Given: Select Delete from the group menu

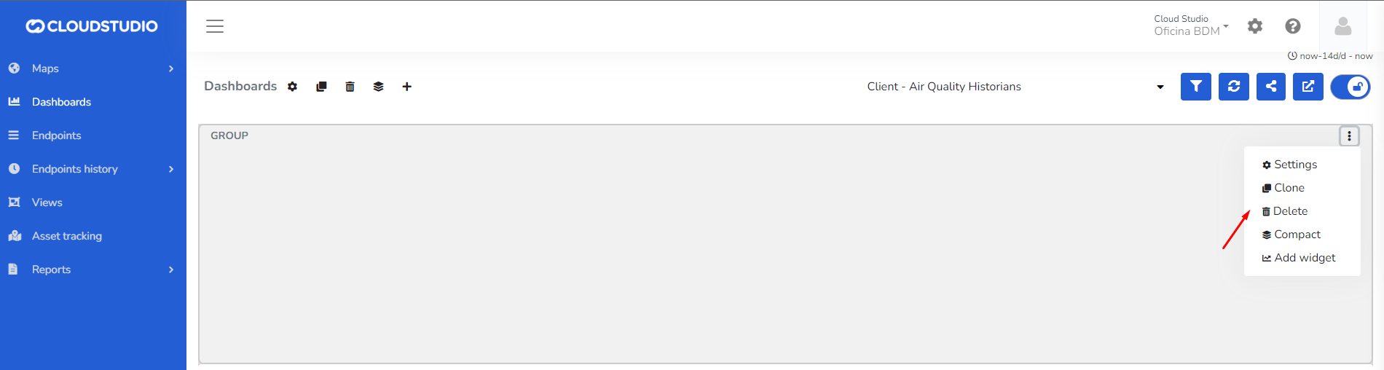Looking at the screenshot, I should click(1289, 211).
